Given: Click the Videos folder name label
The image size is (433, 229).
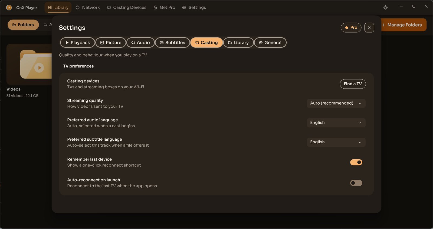Looking at the screenshot, I should point(14,89).
